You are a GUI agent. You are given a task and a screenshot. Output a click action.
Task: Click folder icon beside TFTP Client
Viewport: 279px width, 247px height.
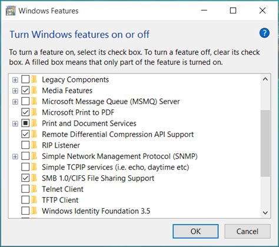tap(34, 200)
